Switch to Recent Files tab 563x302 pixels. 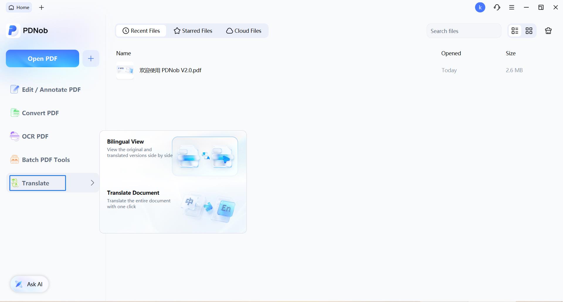(141, 31)
